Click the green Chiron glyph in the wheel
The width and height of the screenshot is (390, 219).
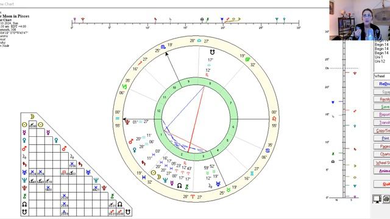pos(187,187)
